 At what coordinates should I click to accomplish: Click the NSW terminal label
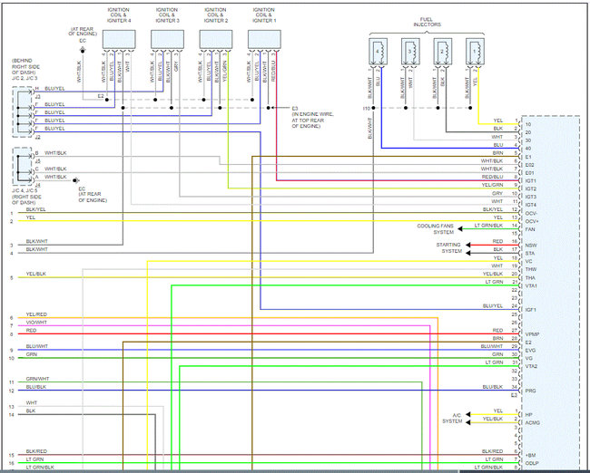click(531, 246)
